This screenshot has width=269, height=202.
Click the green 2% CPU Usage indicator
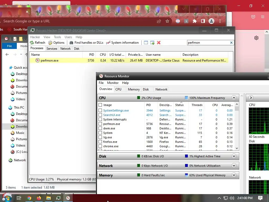138,98
